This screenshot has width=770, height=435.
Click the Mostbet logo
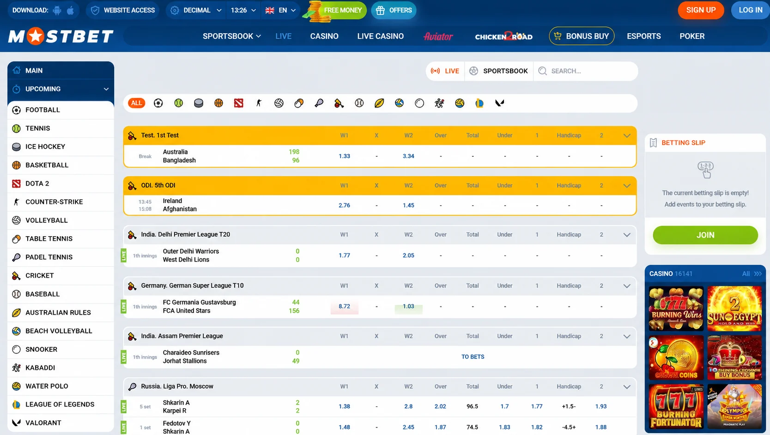pyautogui.click(x=61, y=36)
